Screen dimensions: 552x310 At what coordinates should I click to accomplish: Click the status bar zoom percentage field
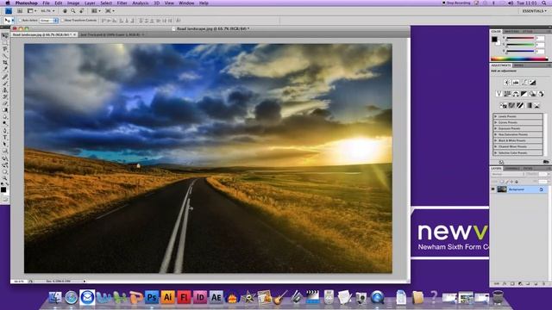pos(19,282)
